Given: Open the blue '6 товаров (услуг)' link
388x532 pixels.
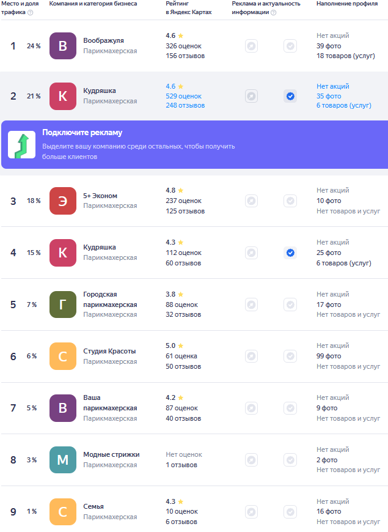Looking at the screenshot, I should 344,106.
